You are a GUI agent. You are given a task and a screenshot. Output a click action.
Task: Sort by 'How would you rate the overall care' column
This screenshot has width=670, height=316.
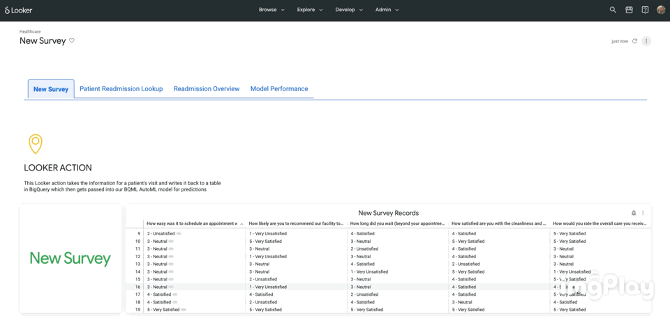600,223
